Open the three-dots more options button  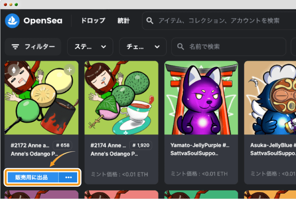68,177
